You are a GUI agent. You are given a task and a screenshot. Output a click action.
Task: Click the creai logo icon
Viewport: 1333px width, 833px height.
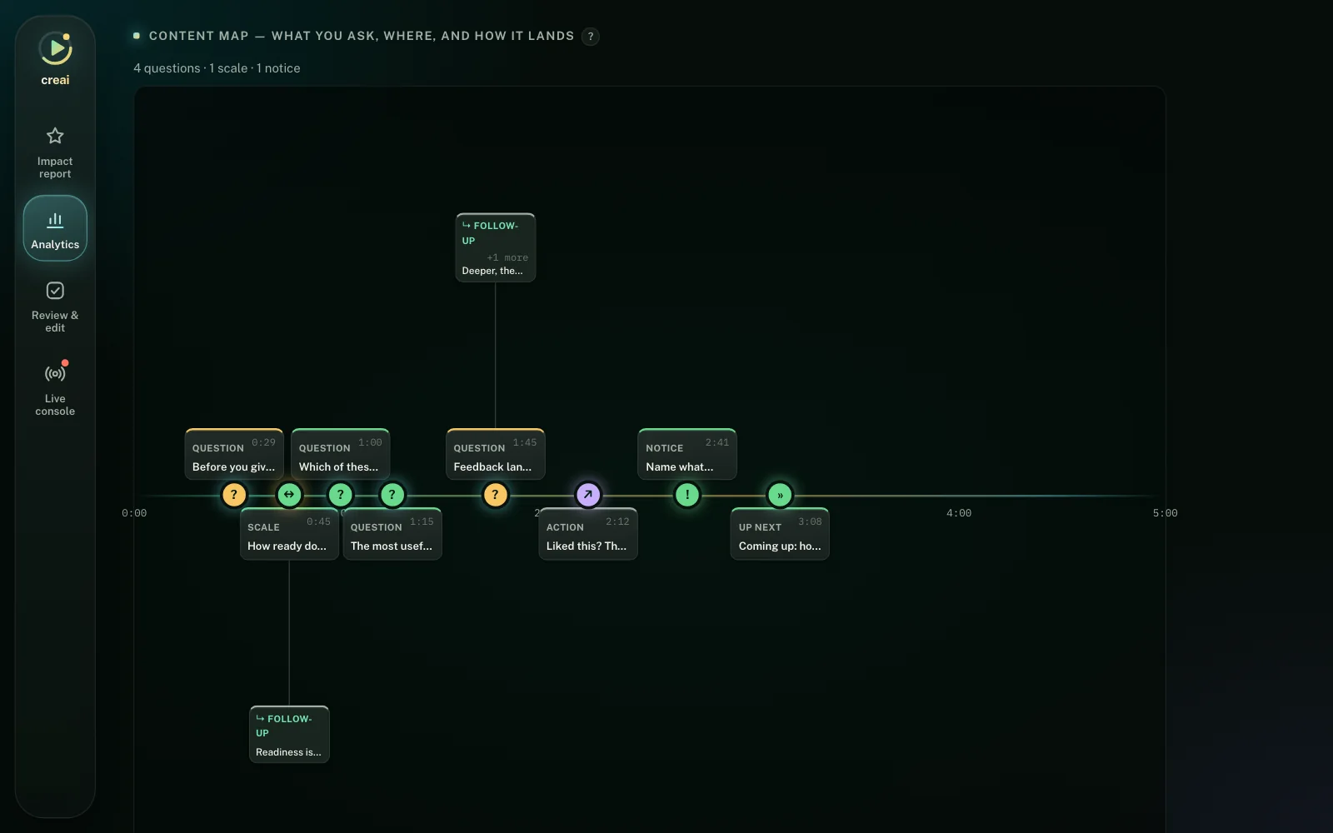coord(55,49)
